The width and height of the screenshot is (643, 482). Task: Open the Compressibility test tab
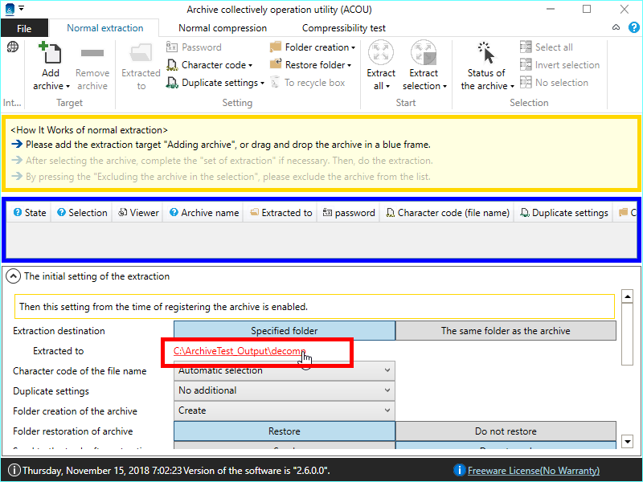[343, 28]
